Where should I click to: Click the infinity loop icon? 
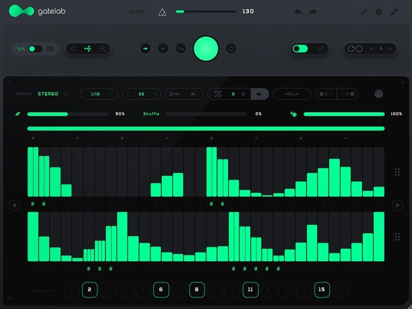tap(355, 49)
